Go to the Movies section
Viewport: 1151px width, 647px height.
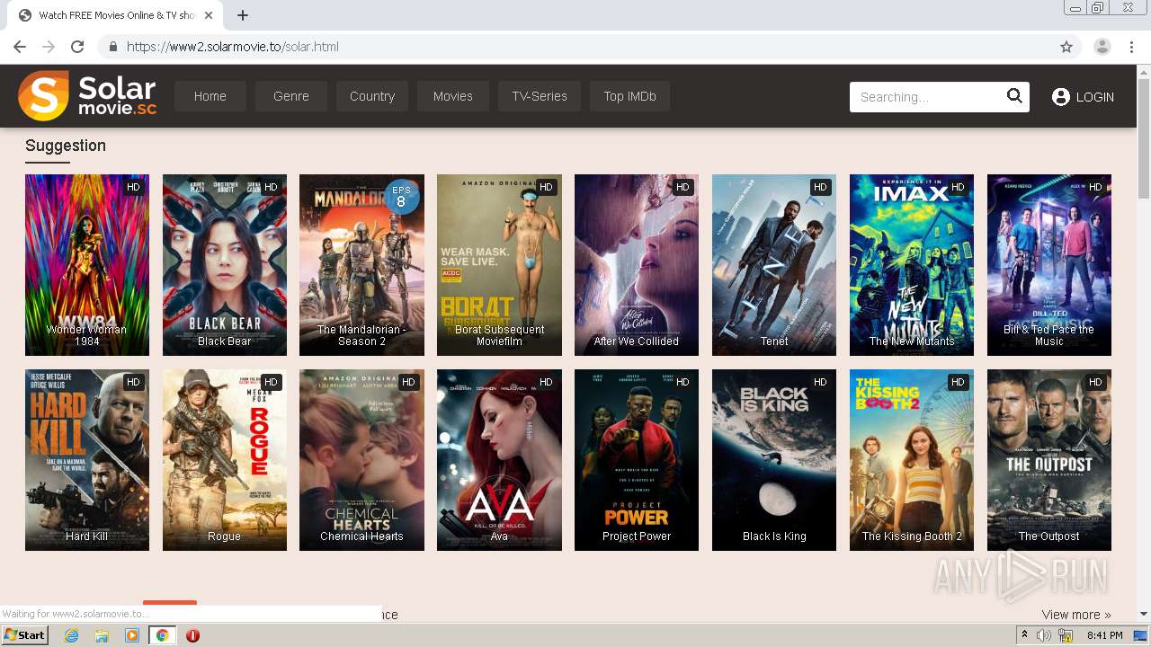click(452, 96)
